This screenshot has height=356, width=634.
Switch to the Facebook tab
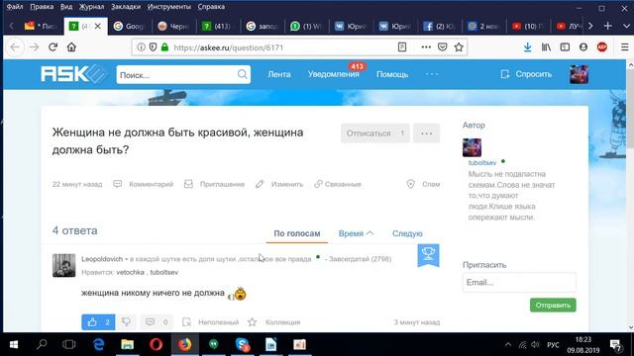439,27
